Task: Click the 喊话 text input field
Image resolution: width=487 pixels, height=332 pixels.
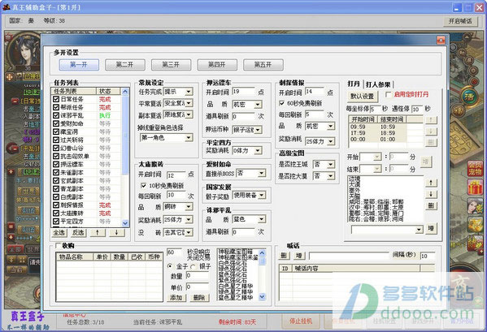Action: [x=349, y=256]
